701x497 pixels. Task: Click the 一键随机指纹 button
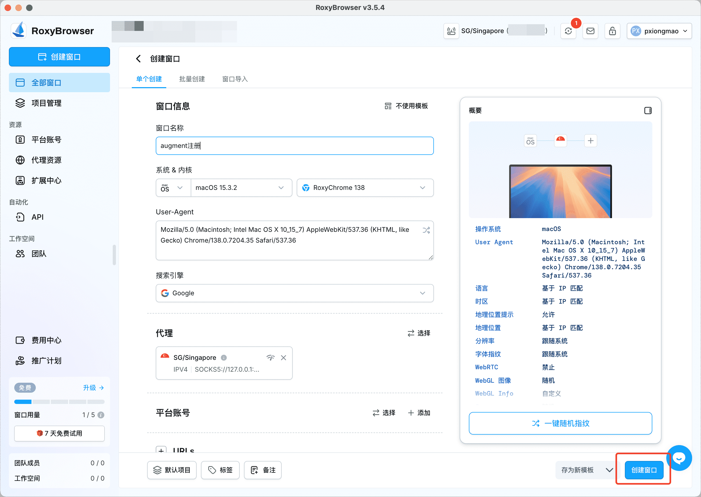[x=560, y=423]
